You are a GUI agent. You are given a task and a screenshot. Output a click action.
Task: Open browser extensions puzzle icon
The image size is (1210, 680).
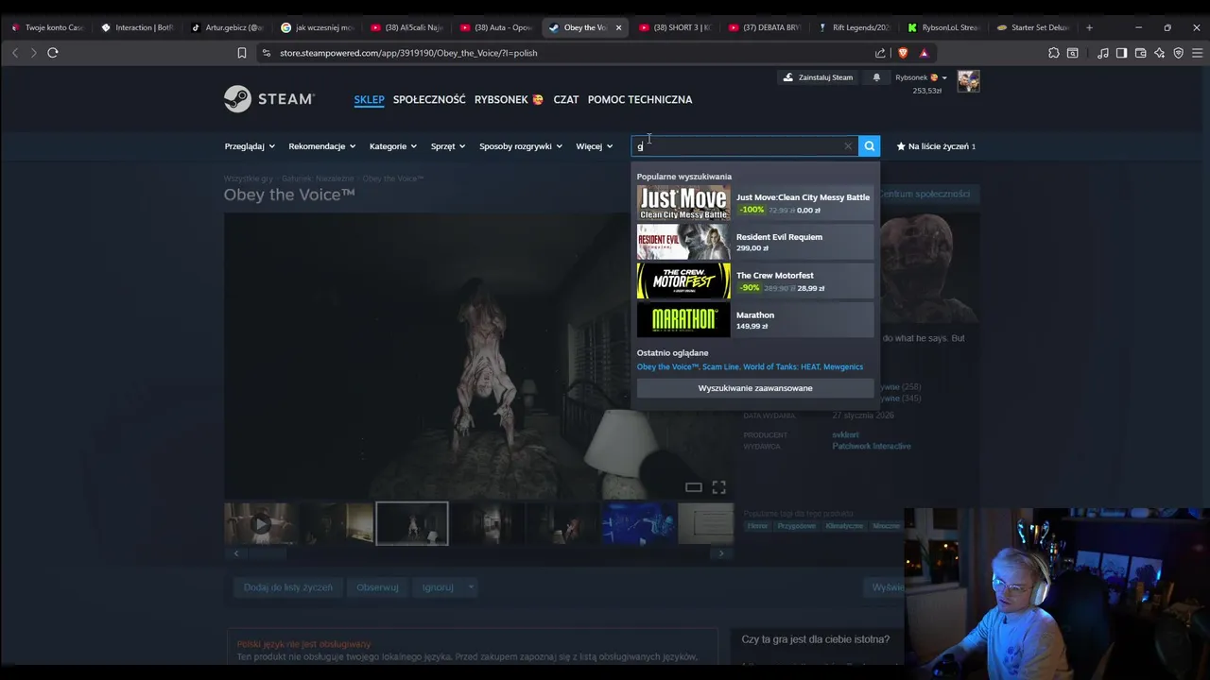click(1054, 53)
